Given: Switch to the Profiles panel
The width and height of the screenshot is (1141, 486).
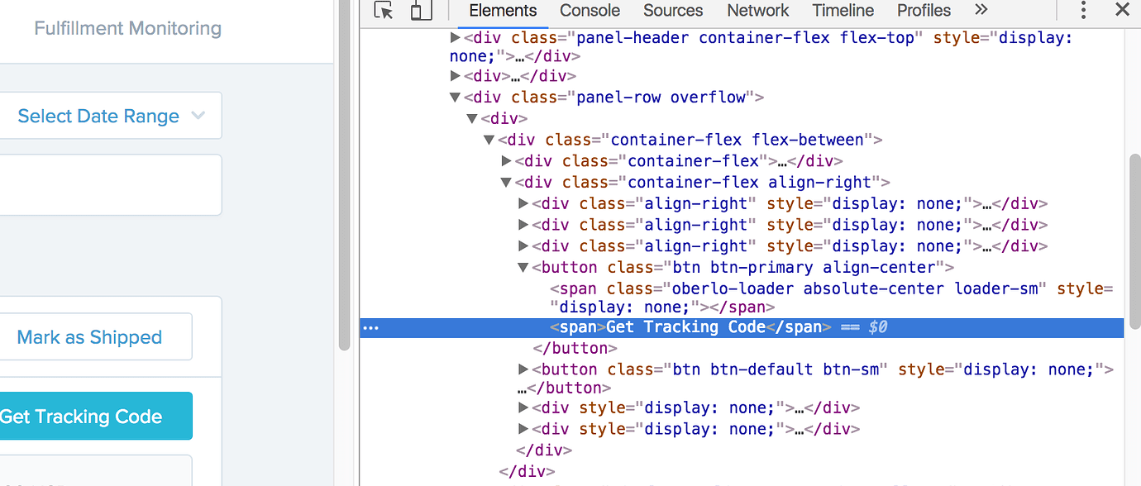Looking at the screenshot, I should click(923, 11).
